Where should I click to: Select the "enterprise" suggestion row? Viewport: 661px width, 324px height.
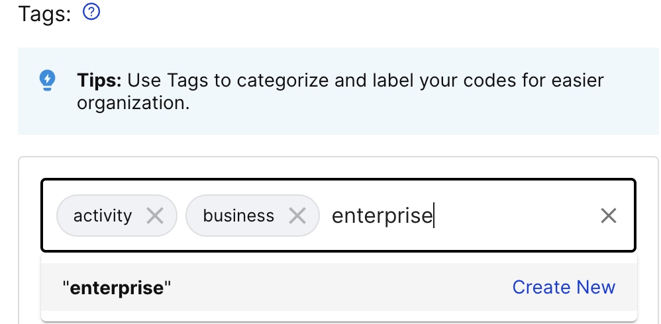click(x=339, y=287)
